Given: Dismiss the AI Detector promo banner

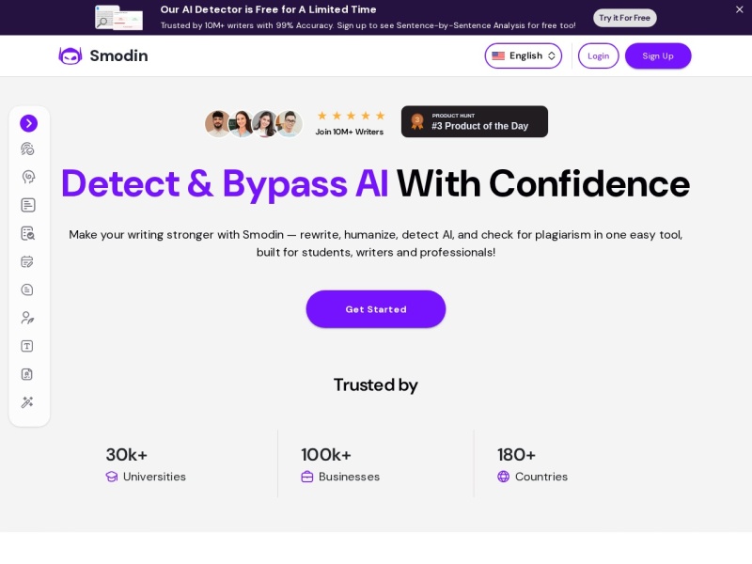Looking at the screenshot, I should coord(739,10).
